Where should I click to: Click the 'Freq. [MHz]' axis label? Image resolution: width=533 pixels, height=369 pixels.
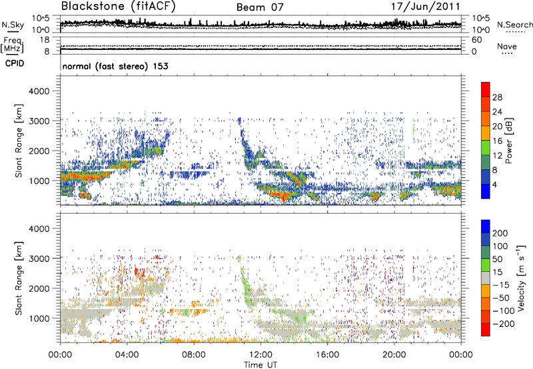[x=12, y=45]
